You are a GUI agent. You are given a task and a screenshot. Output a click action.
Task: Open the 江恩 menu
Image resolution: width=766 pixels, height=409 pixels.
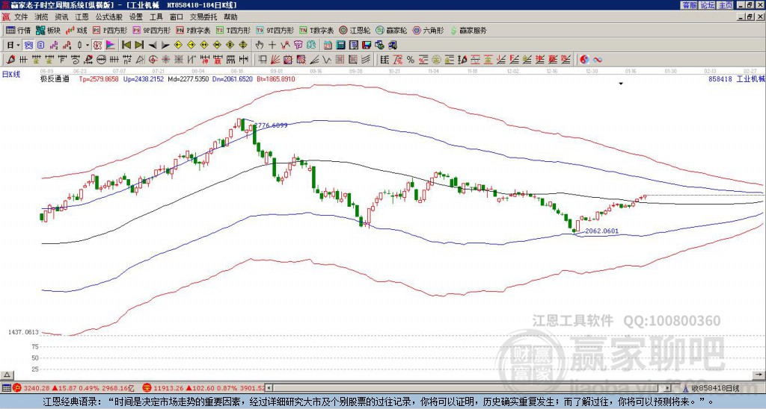point(82,17)
